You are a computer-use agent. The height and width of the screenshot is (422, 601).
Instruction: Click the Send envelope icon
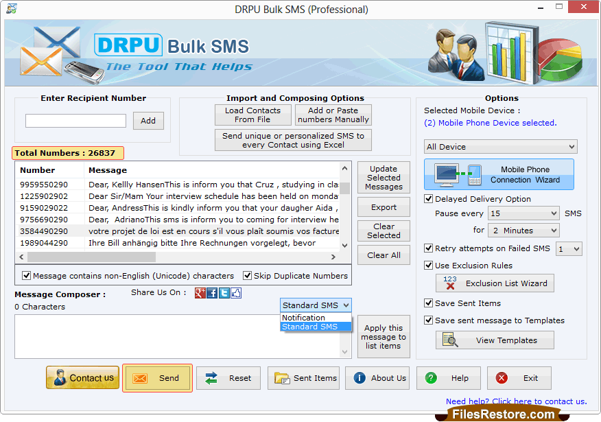(140, 378)
